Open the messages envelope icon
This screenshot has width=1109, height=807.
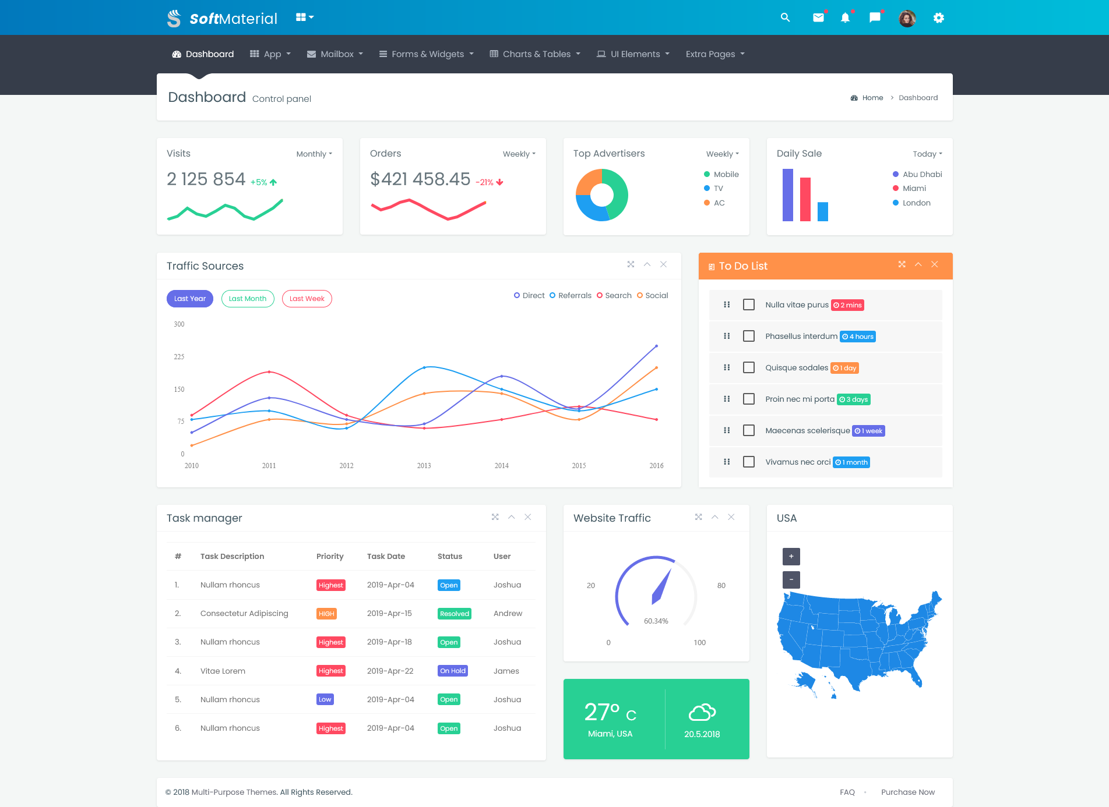818,17
